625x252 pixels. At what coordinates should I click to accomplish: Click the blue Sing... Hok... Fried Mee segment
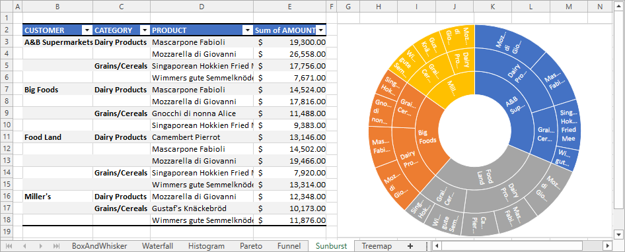click(x=568, y=125)
